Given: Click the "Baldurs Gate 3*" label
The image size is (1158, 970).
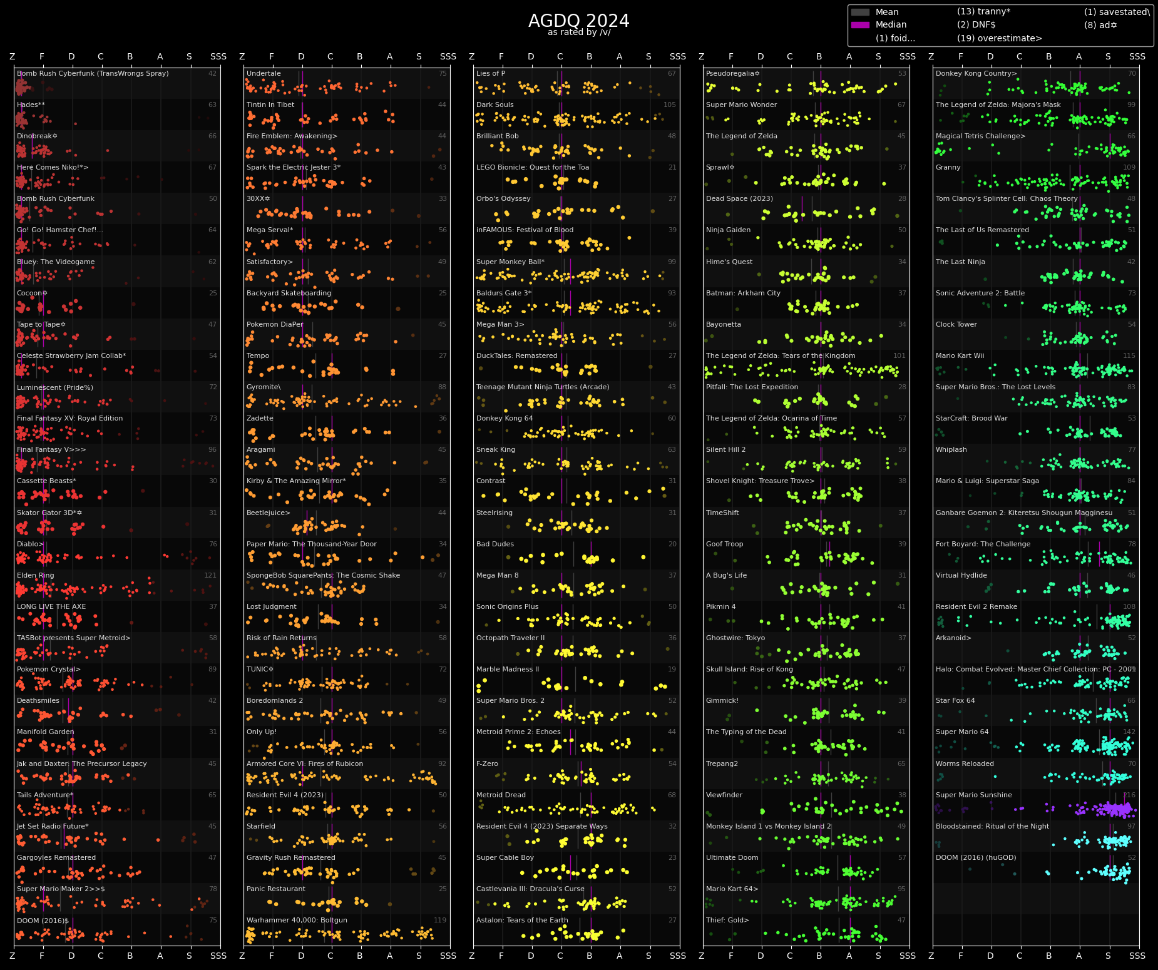Looking at the screenshot, I should pos(504,294).
